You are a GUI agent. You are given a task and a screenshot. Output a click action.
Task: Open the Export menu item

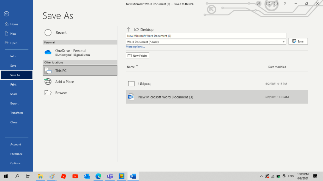[x=15, y=104]
